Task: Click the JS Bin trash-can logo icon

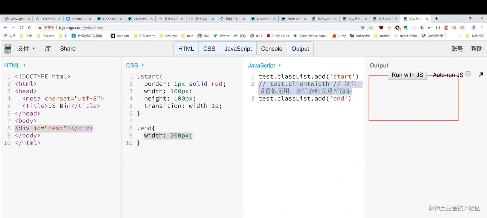Action: pyautogui.click(x=8, y=49)
